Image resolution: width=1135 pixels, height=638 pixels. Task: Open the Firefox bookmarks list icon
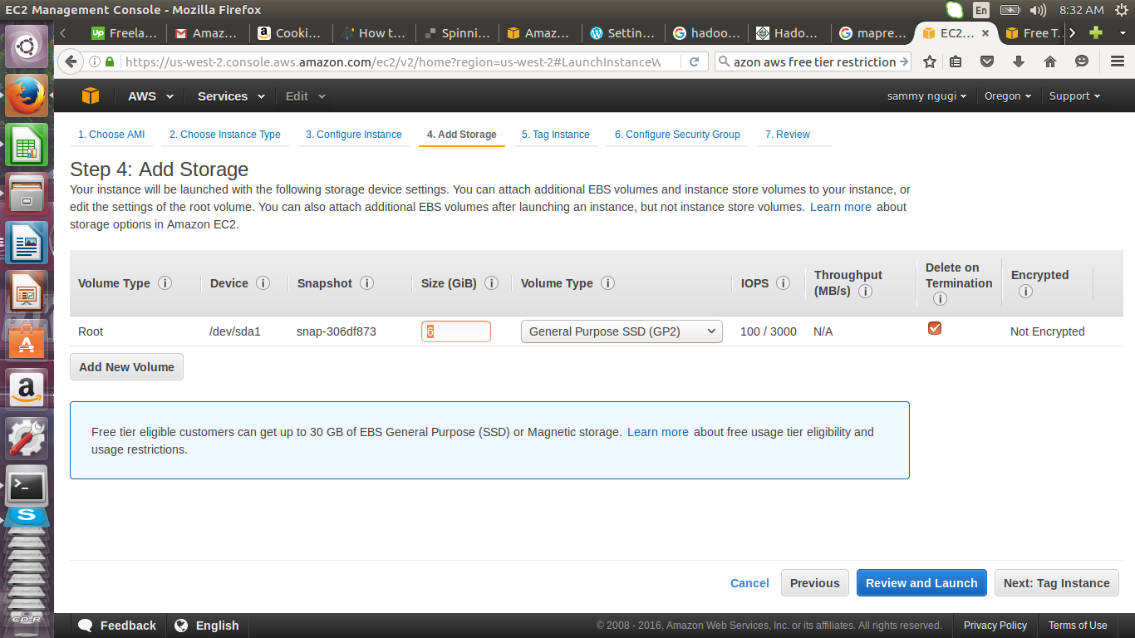(956, 61)
